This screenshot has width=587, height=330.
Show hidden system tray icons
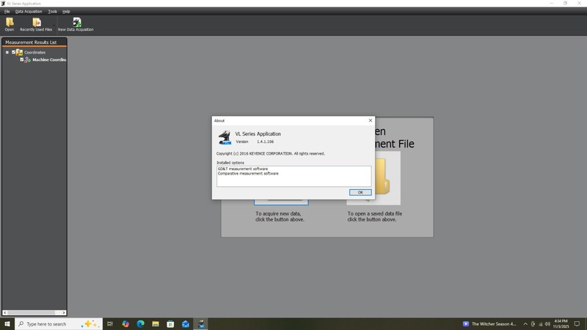coord(525,324)
